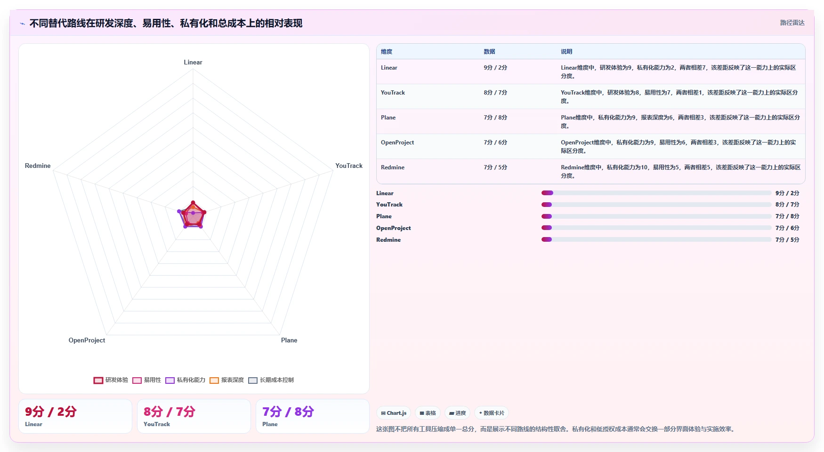Screen dimensions: 824x452
Task: Open the Plane 7分 / 8分 data card
Action: [x=313, y=416]
